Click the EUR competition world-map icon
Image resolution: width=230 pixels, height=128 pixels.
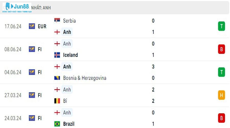pyautogui.click(x=32, y=26)
